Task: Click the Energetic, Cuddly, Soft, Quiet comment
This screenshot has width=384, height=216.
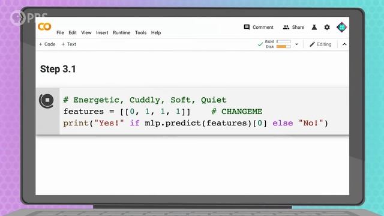Action: pos(145,100)
